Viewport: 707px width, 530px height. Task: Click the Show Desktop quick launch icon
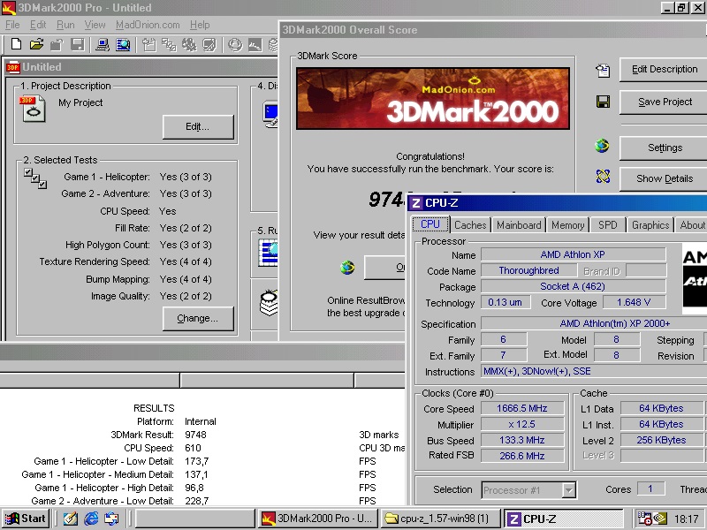coord(71,519)
